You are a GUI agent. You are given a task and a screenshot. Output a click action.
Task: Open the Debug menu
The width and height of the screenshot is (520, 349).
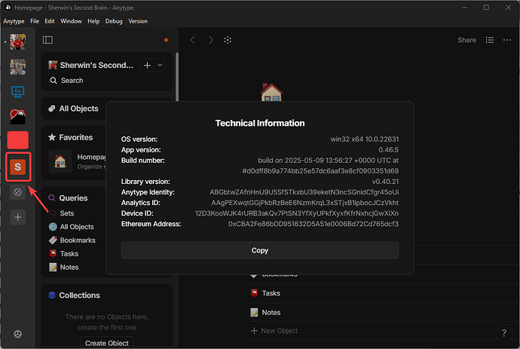pyautogui.click(x=114, y=21)
